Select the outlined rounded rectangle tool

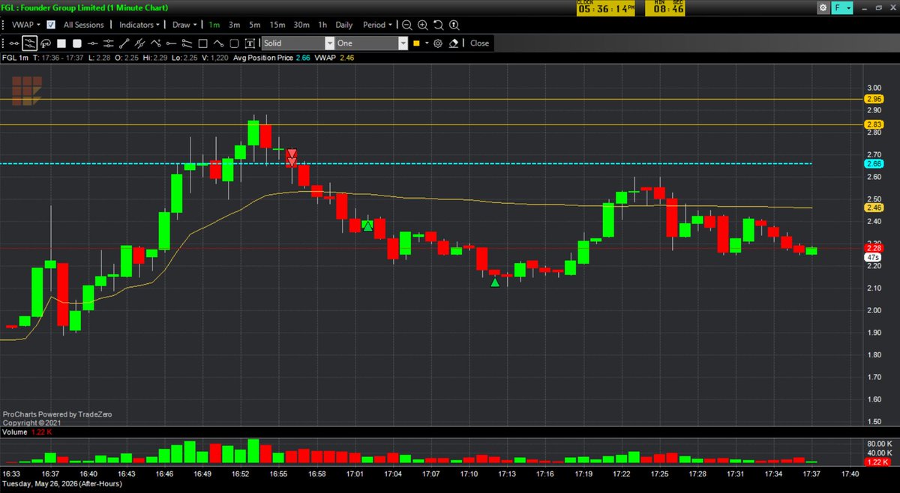coord(234,43)
